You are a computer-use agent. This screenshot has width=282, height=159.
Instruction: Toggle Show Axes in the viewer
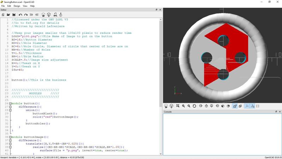point(247,106)
